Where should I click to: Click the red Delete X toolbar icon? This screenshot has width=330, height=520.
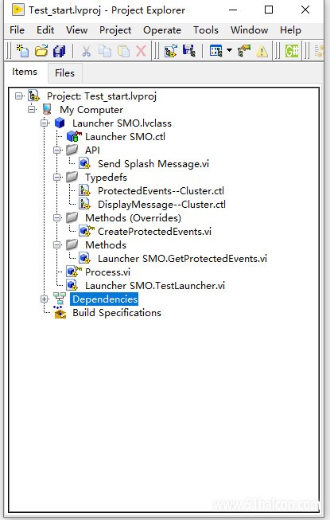[x=142, y=51]
